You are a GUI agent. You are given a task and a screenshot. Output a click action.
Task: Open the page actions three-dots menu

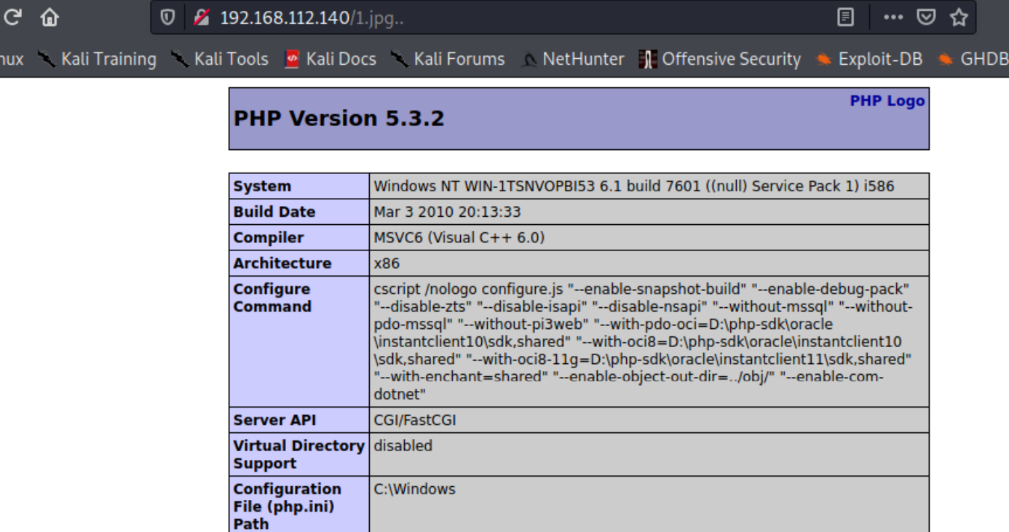click(893, 17)
